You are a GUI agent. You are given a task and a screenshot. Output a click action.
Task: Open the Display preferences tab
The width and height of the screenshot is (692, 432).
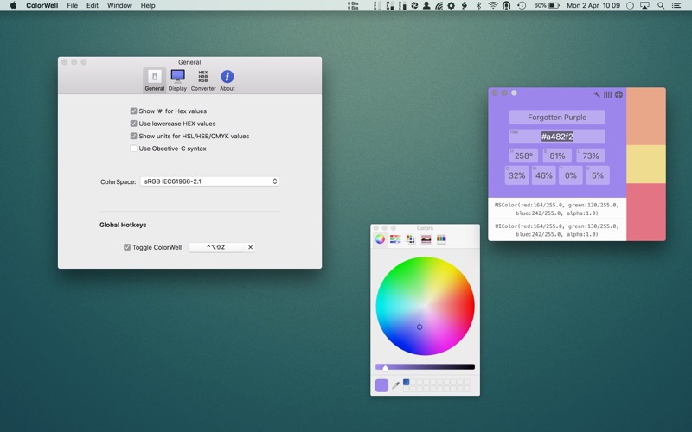177,80
